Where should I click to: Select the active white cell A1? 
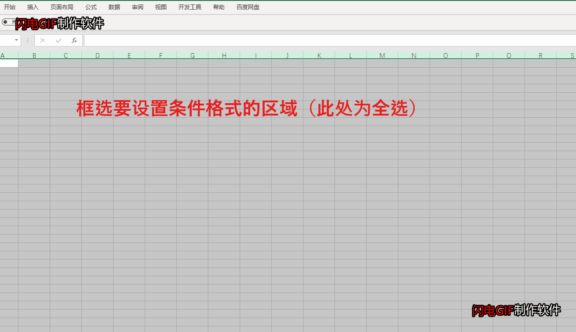click(x=9, y=63)
